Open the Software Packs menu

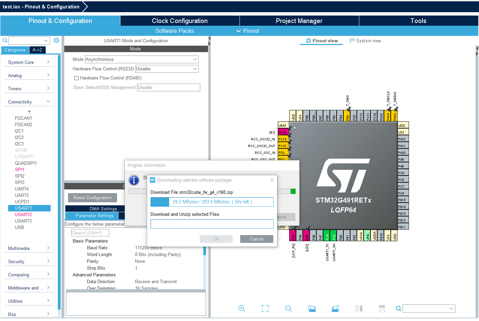click(175, 31)
